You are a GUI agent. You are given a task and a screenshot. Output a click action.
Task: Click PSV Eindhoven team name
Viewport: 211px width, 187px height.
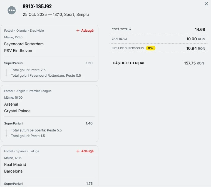pyautogui.click(x=18, y=51)
